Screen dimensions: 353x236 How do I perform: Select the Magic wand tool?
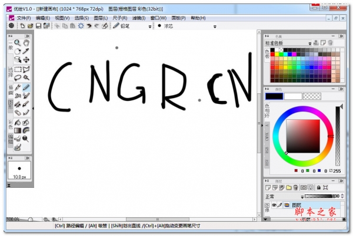tap(26, 77)
